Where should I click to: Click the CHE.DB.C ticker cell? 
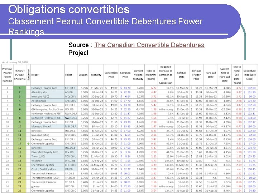71,190
